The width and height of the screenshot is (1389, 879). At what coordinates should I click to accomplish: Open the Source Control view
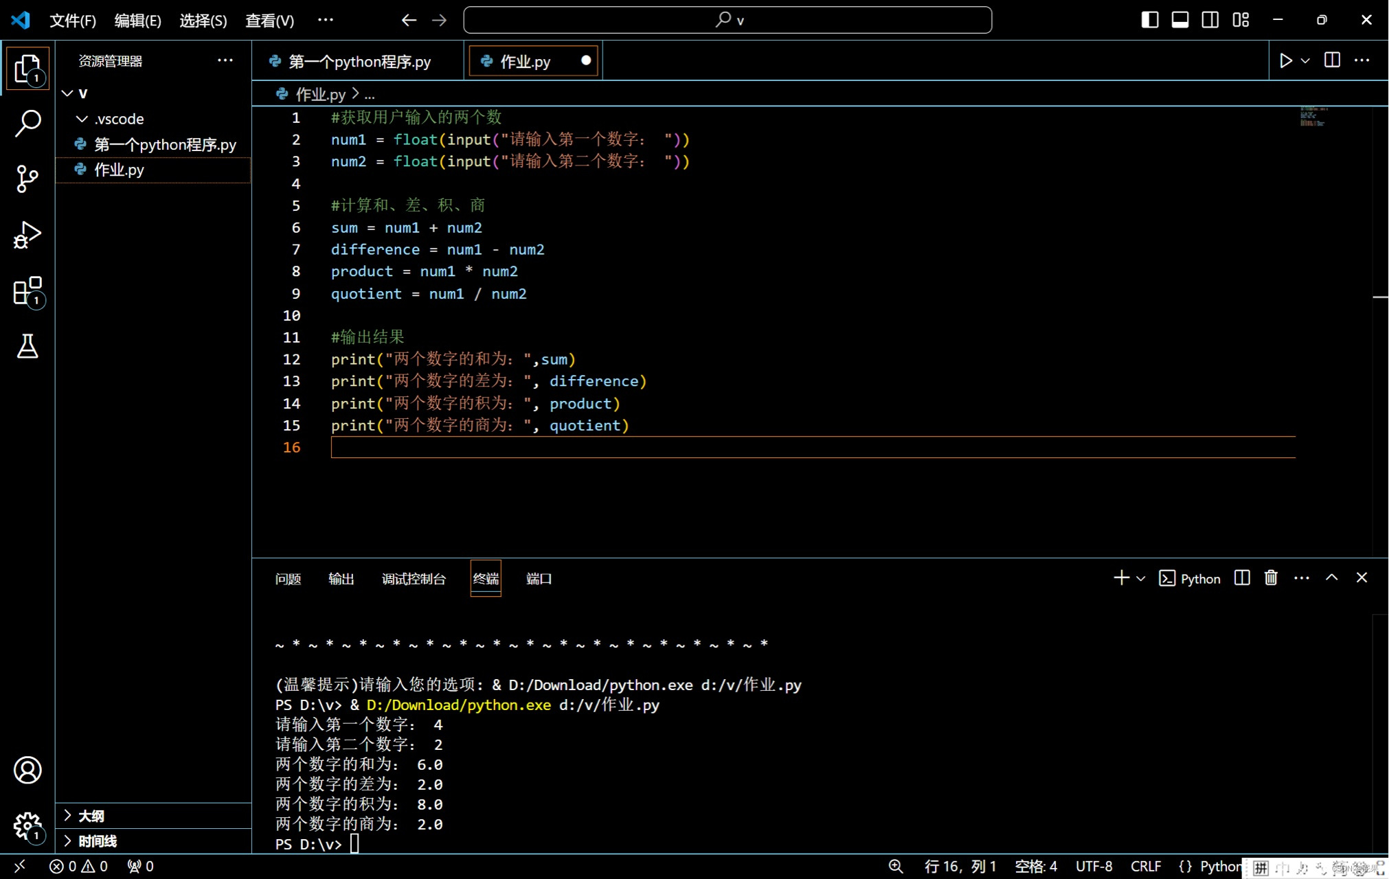[27, 179]
